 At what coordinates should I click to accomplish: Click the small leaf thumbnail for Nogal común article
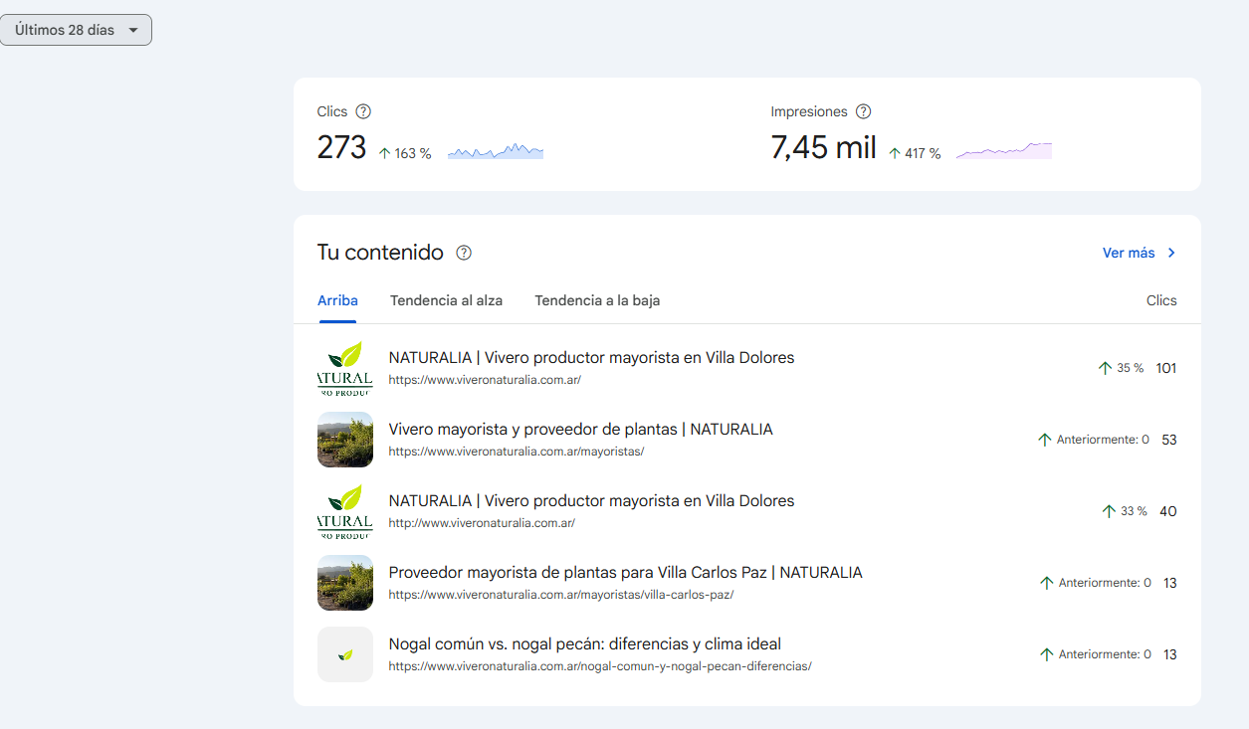(x=345, y=654)
